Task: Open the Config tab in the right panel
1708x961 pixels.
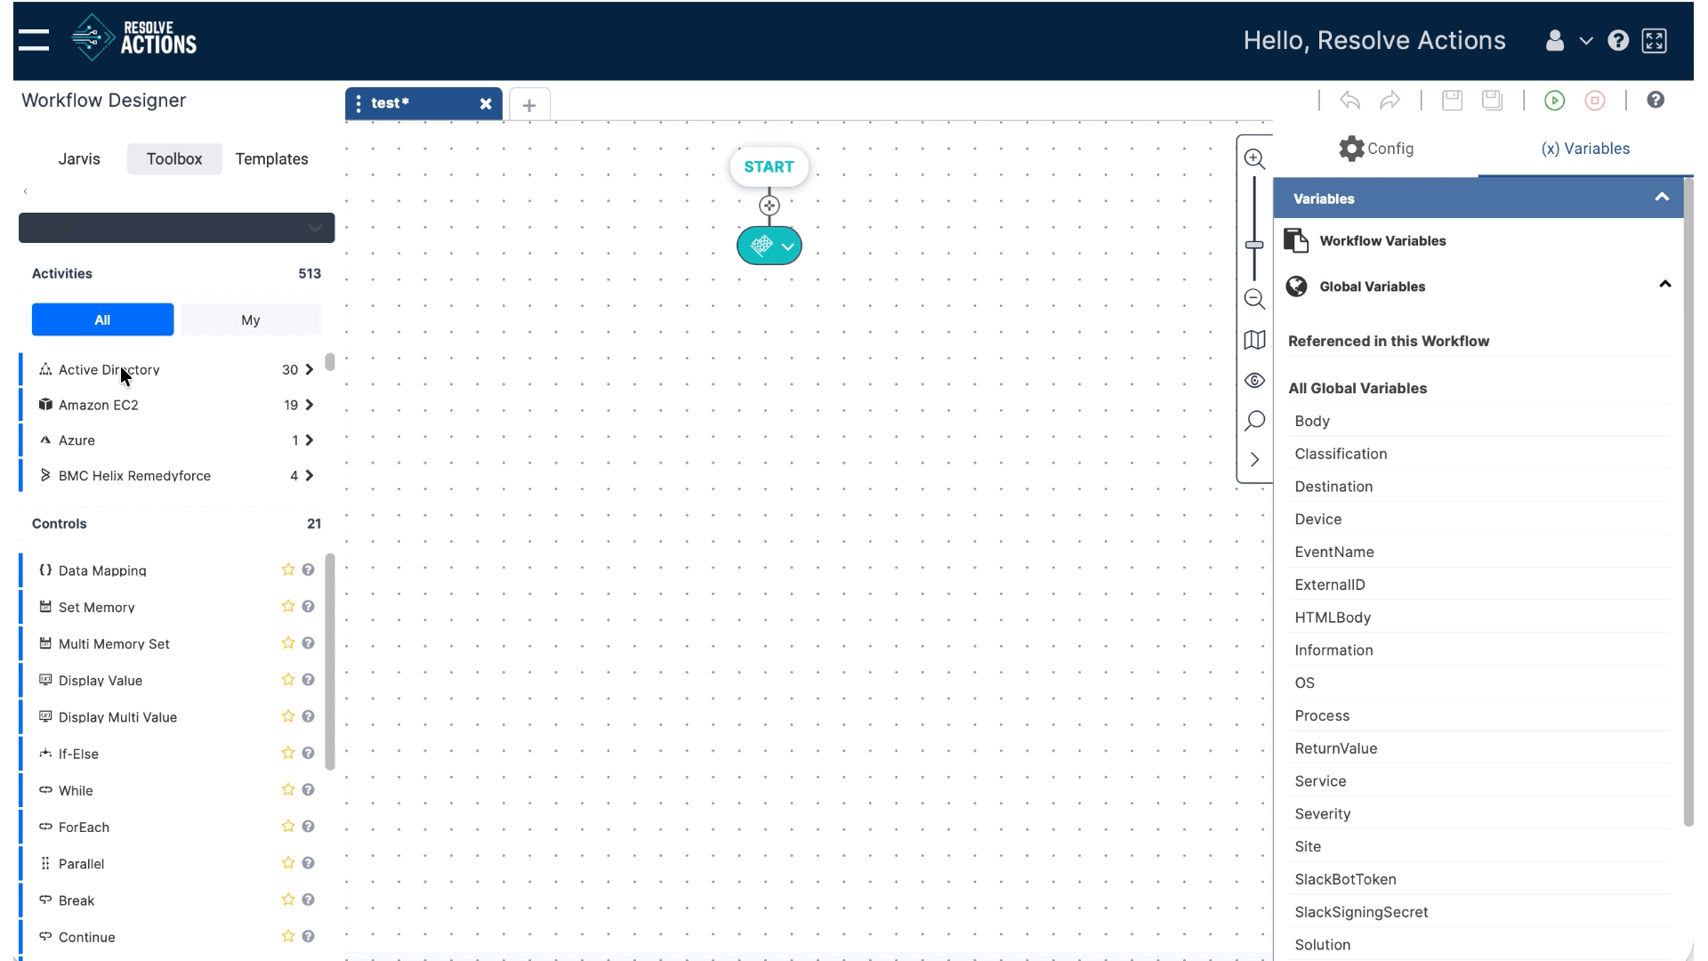Action: click(x=1377, y=149)
